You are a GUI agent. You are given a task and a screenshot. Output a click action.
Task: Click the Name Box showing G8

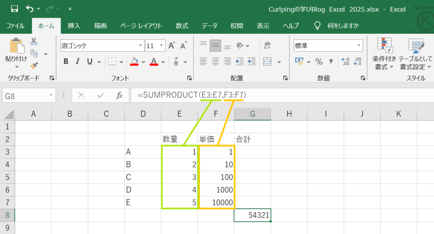29,95
